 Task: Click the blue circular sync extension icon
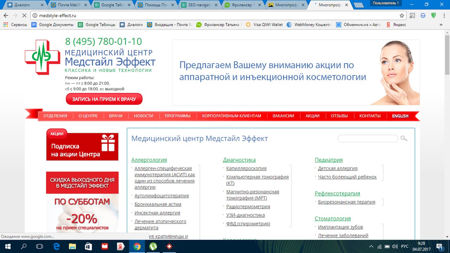[423, 15]
